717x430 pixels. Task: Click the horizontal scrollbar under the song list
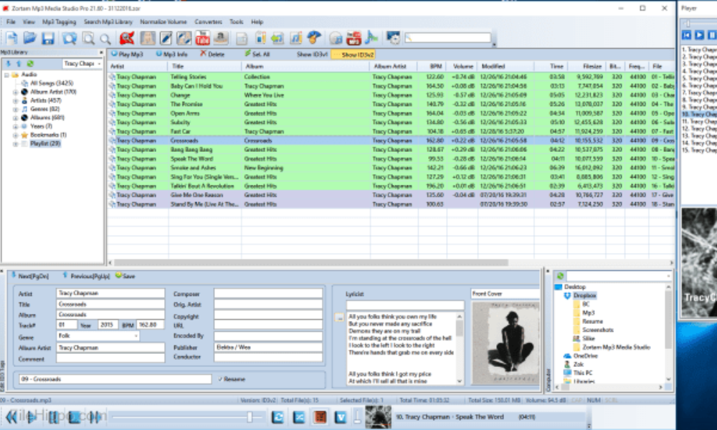pyautogui.click(x=311, y=263)
